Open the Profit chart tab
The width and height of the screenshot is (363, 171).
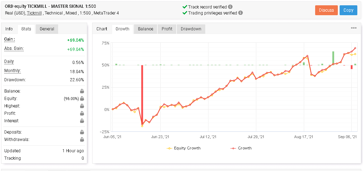click(x=167, y=29)
